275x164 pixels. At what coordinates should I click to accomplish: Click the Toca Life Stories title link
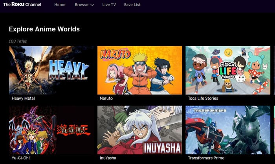(203, 98)
